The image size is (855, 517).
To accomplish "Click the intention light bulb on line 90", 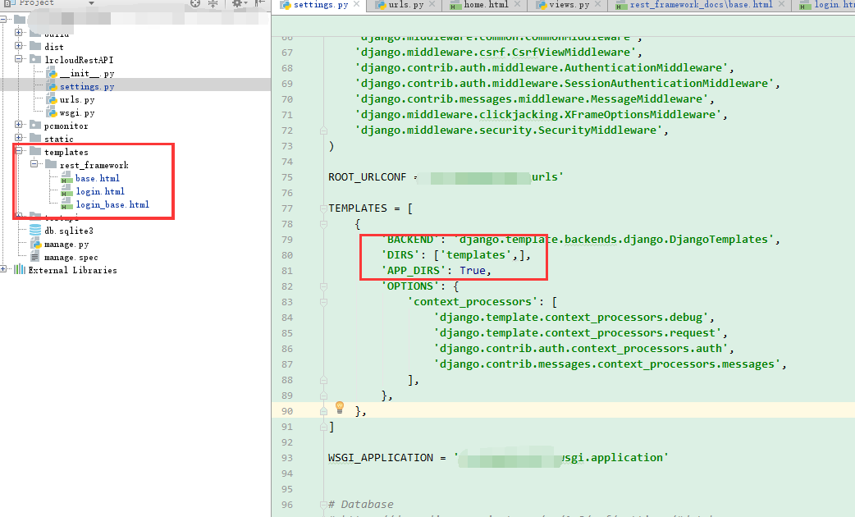I will 339,407.
